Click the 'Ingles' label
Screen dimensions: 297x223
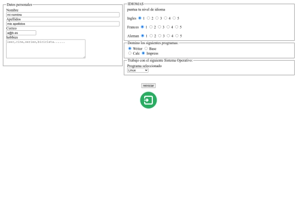[x=131, y=18]
